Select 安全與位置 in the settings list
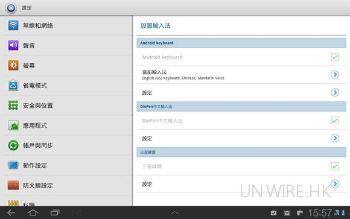 point(68,105)
